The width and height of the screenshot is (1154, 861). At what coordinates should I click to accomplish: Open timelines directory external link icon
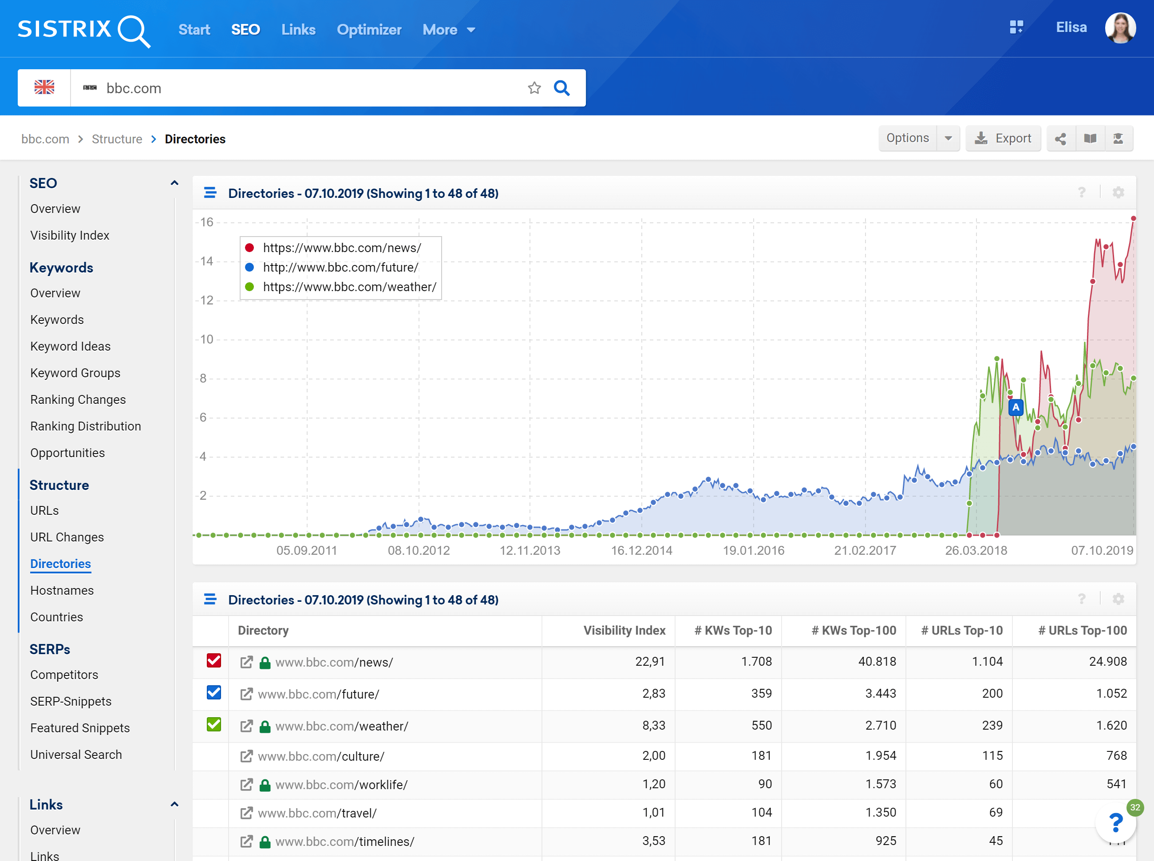click(x=246, y=841)
